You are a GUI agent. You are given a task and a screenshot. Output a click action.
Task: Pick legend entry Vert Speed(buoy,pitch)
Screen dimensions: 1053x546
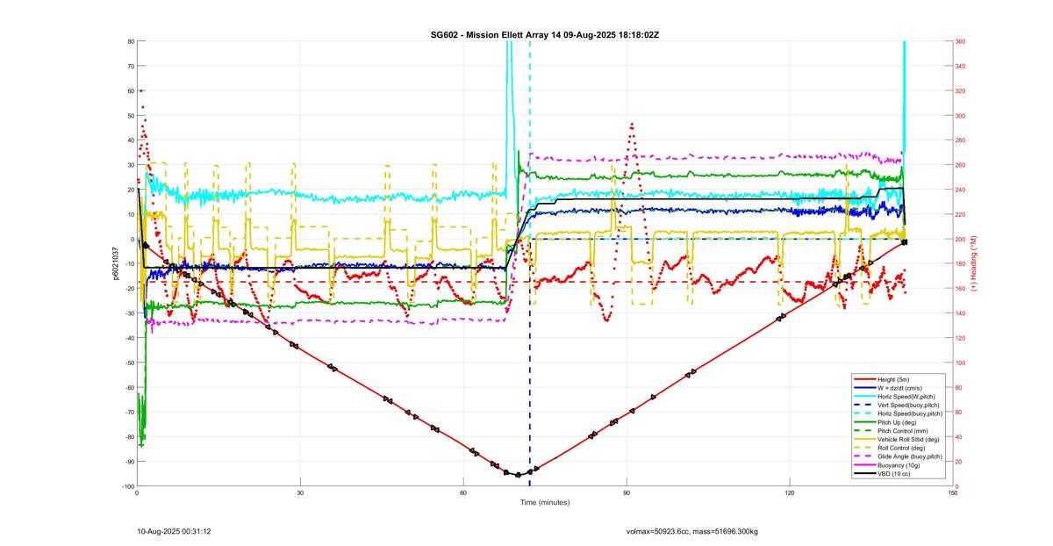coord(908,405)
